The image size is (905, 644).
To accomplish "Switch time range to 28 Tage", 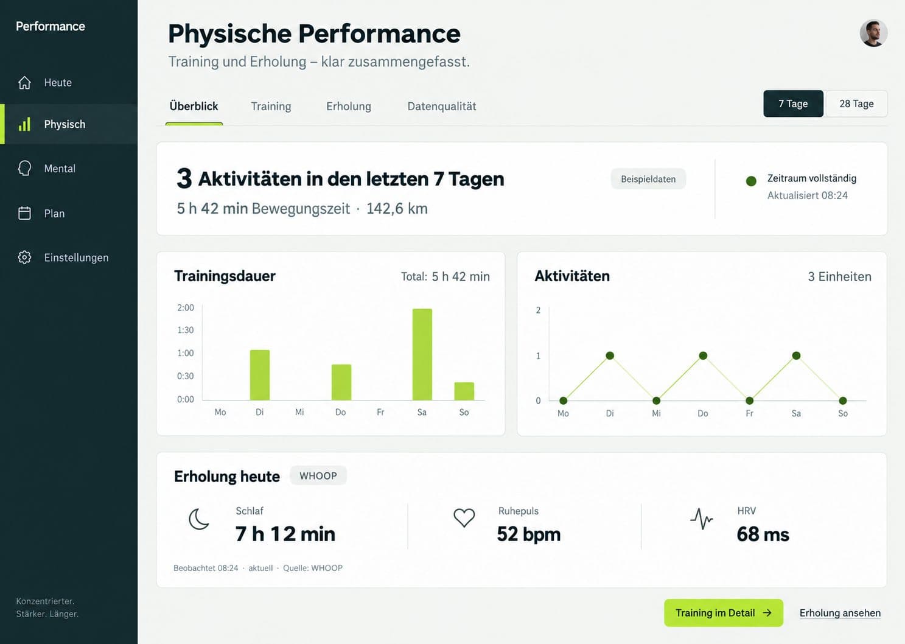I will click(856, 103).
